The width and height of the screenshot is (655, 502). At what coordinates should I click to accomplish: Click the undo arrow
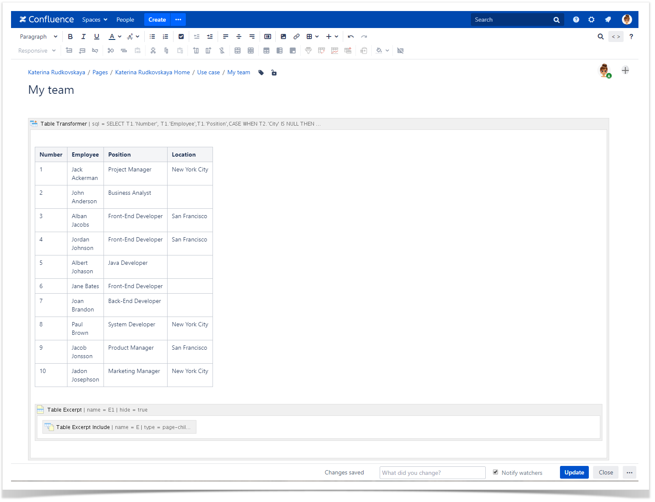(351, 36)
